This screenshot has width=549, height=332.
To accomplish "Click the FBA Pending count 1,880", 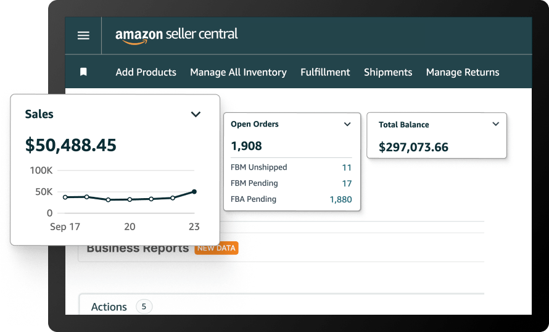I will 341,199.
